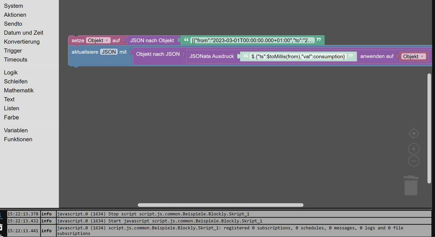Click the JSON field in aktualisiere block
This screenshot has width=435, height=237.
109,52
